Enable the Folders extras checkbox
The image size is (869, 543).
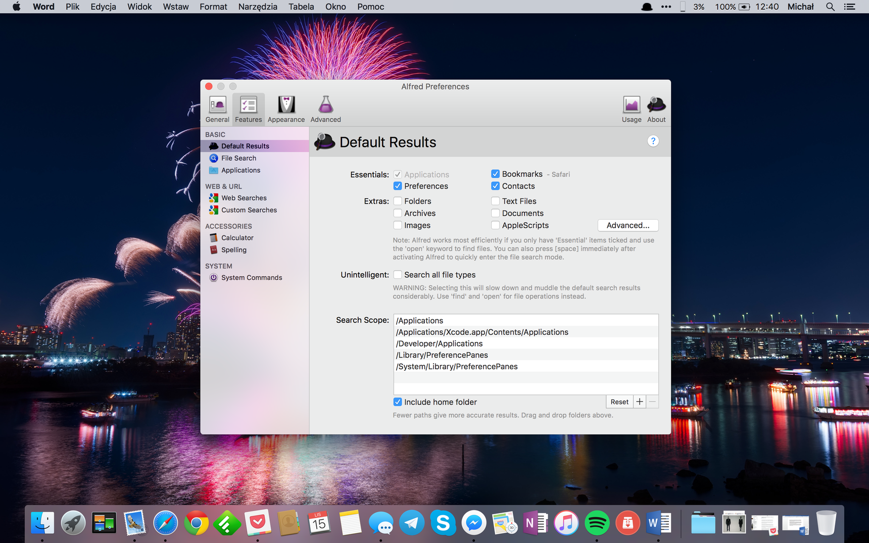point(398,201)
